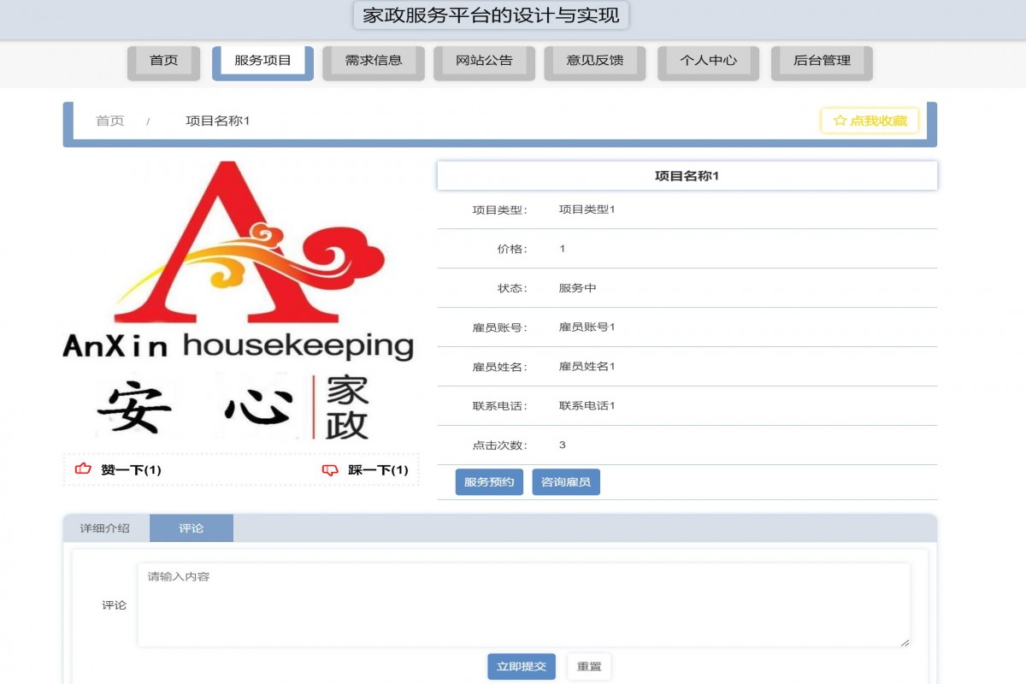Click the 点我收藏 favorite button
Screen dimensions: 1026x684
click(870, 121)
